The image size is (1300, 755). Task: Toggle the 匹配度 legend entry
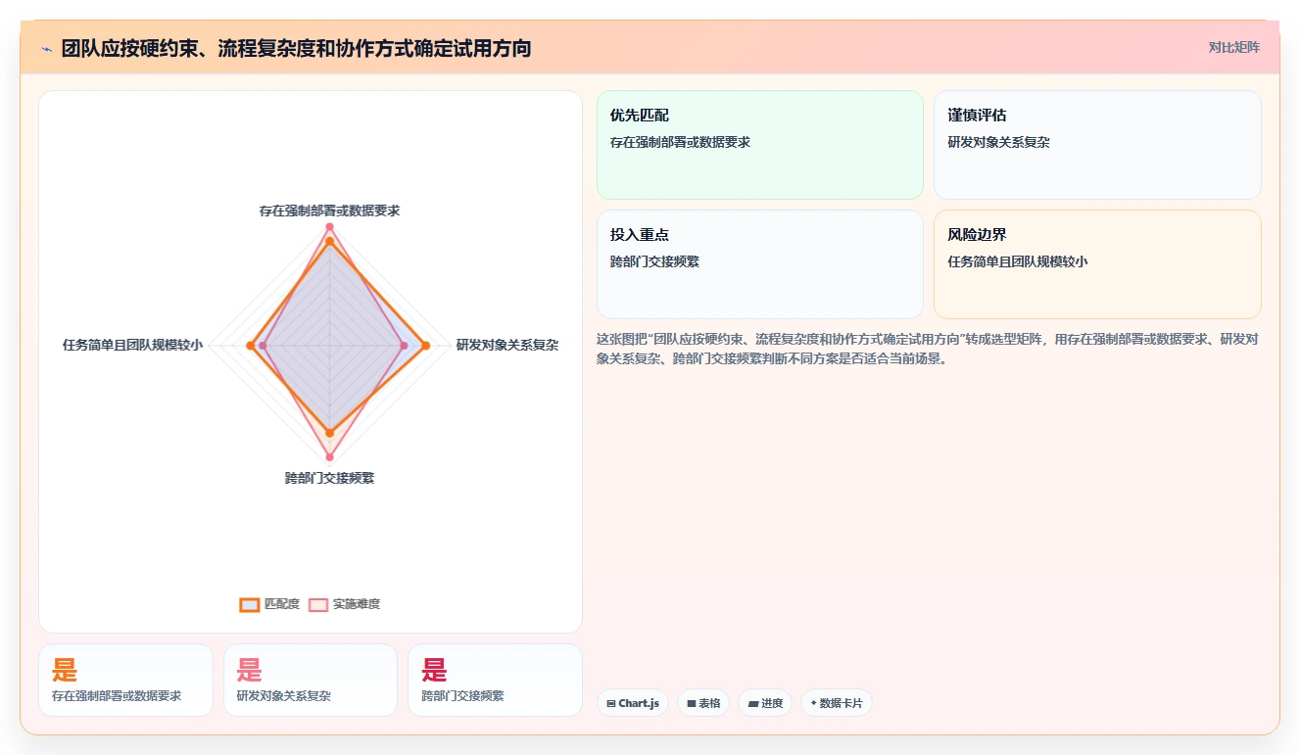click(269, 604)
